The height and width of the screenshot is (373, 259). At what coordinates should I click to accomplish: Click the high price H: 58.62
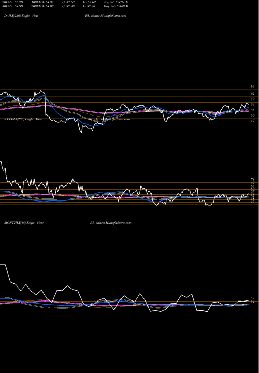click(90, 2)
